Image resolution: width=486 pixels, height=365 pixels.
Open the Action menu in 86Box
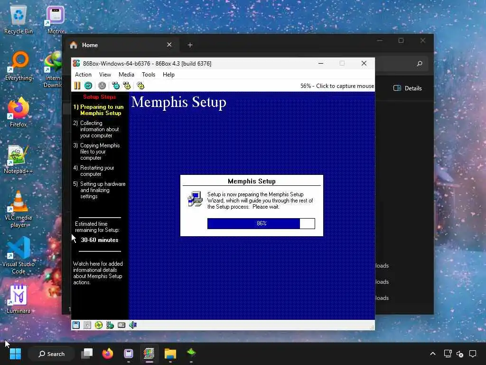coord(83,75)
